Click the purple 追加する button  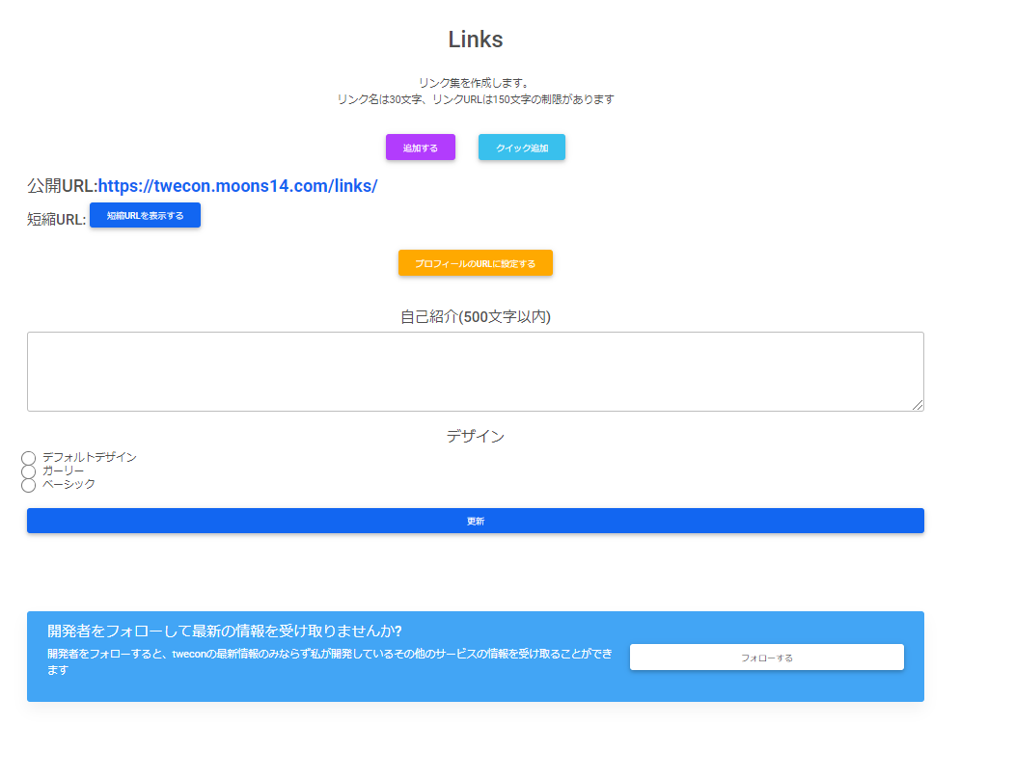coord(420,147)
